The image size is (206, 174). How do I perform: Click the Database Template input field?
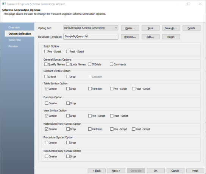click(x=91, y=37)
